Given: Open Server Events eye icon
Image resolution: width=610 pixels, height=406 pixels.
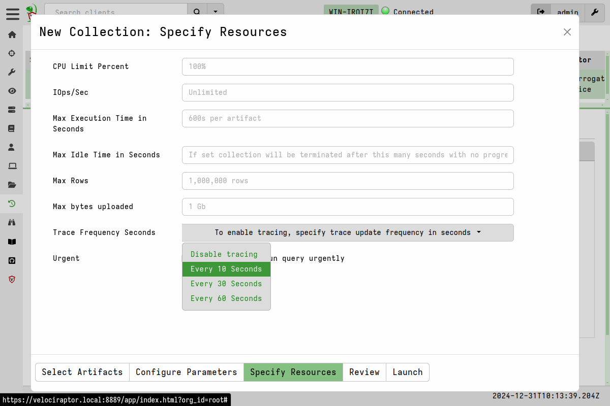Looking at the screenshot, I should point(12,91).
